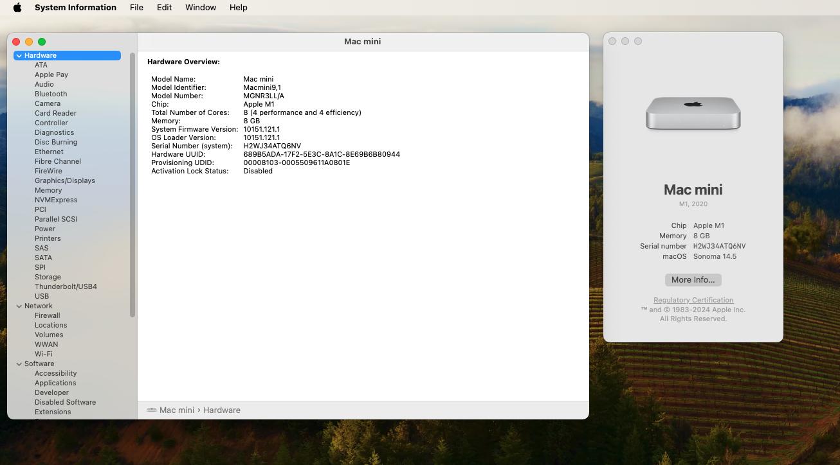Select Applications under Software
Image resolution: width=840 pixels, height=465 pixels.
coord(55,383)
